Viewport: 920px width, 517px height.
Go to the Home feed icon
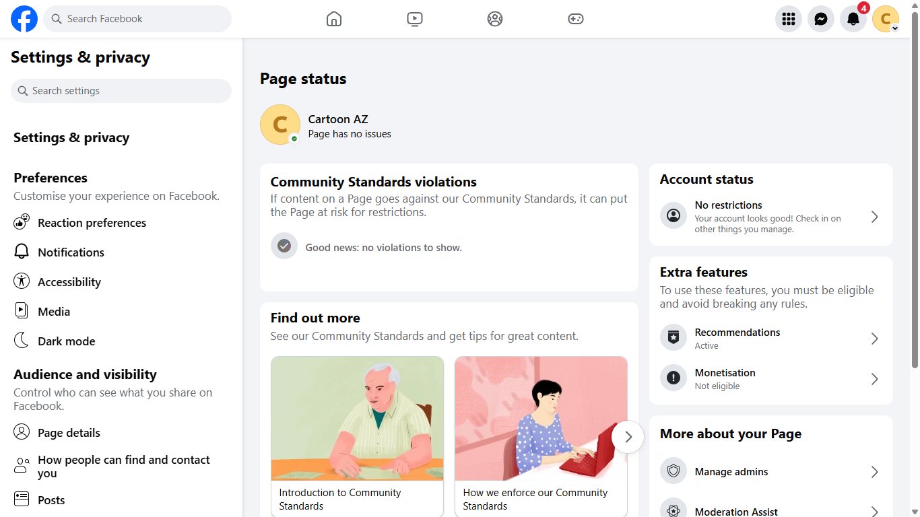tap(334, 19)
